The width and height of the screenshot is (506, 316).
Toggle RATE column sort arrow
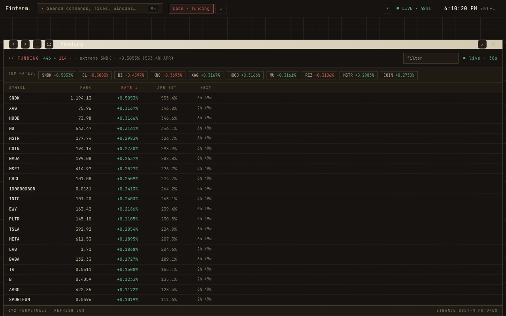[x=130, y=88]
